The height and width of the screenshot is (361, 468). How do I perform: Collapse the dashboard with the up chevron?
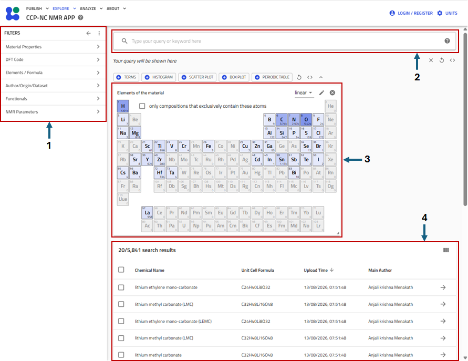[321, 77]
